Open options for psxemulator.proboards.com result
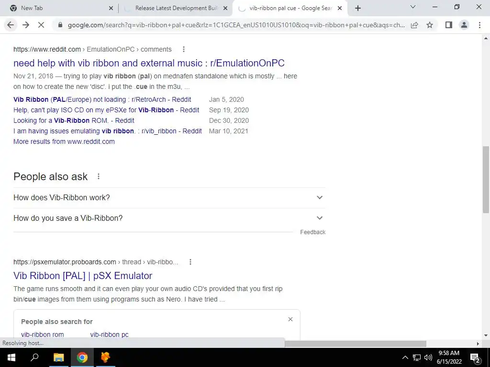This screenshot has height=367, width=490. coord(190,262)
